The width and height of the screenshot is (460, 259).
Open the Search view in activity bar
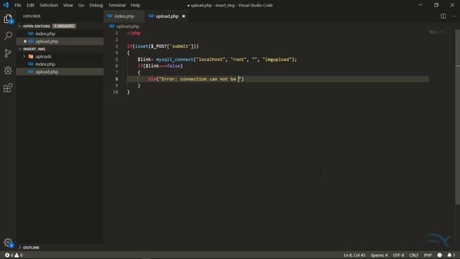coord(8,36)
